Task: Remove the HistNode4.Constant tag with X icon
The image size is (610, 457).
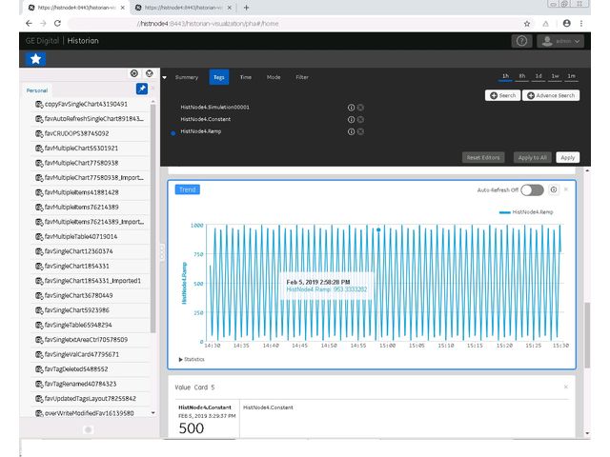Action: coord(360,119)
